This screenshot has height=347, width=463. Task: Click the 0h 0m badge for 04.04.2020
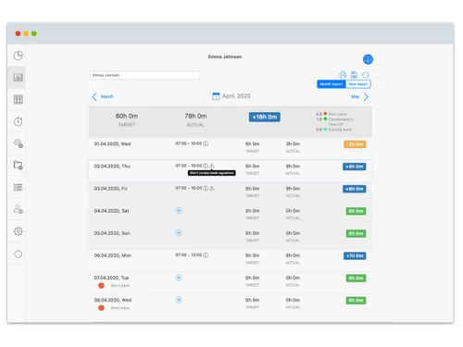(x=356, y=211)
